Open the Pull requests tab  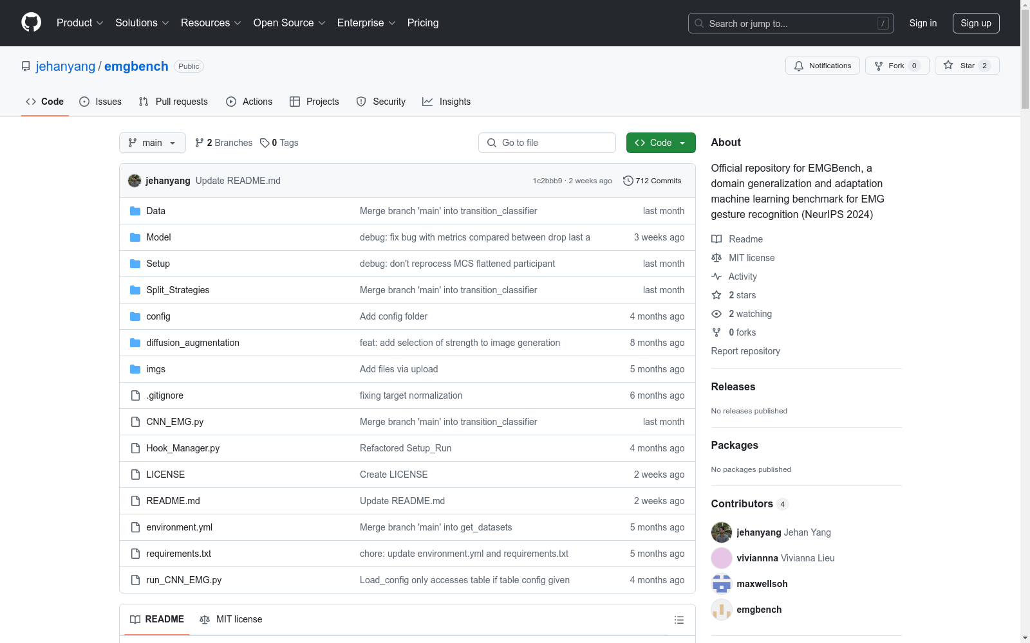tap(173, 102)
